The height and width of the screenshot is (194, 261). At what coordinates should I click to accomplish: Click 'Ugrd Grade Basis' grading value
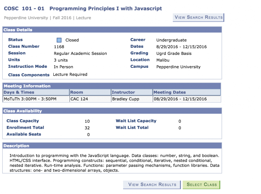pyautogui.click(x=174, y=54)
